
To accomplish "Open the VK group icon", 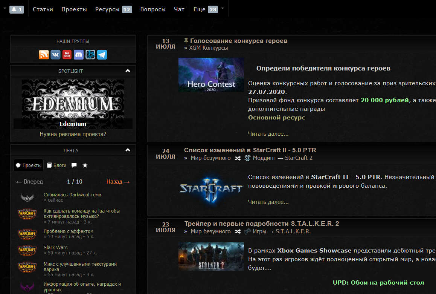I will [x=55, y=55].
